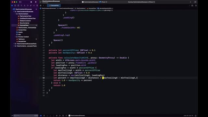Click the related items grid icon
Image resolution: width=208 pixels, height=117 pixels.
[41, 6]
